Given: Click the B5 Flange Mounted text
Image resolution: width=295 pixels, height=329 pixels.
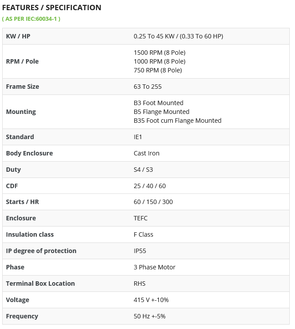Looking at the screenshot, I should tap(161, 112).
